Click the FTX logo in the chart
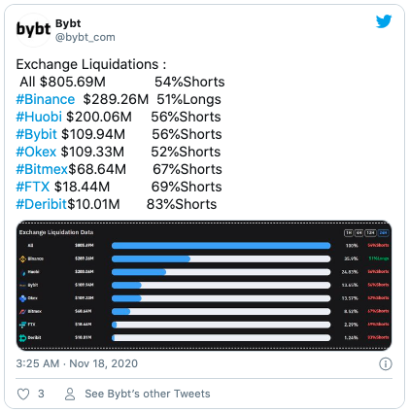The height and width of the screenshot is (412, 409). 22,325
